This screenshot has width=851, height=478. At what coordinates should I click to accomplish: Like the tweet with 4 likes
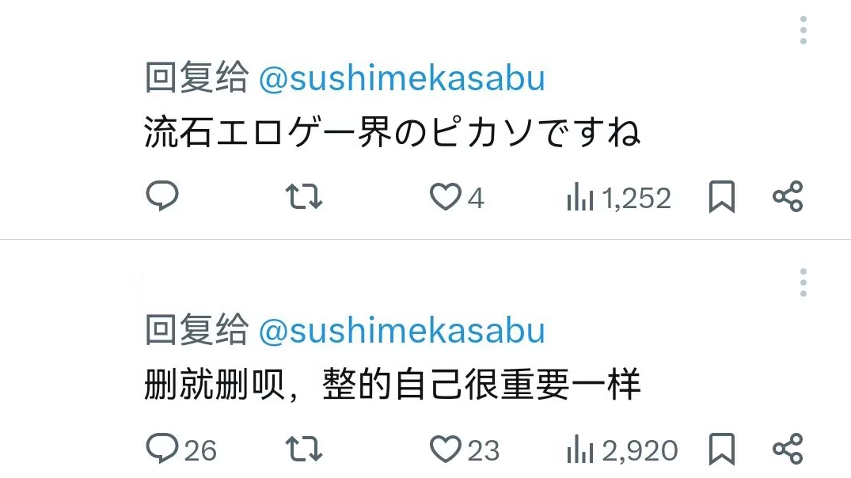[445, 196]
